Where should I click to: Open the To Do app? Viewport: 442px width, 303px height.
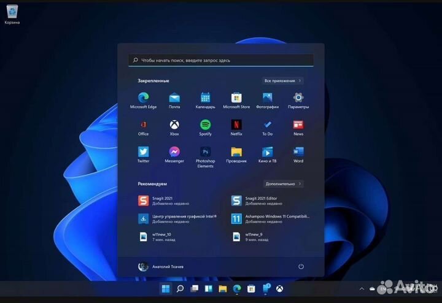pos(267,128)
